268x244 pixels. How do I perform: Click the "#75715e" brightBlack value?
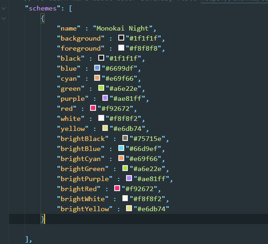[147, 139]
